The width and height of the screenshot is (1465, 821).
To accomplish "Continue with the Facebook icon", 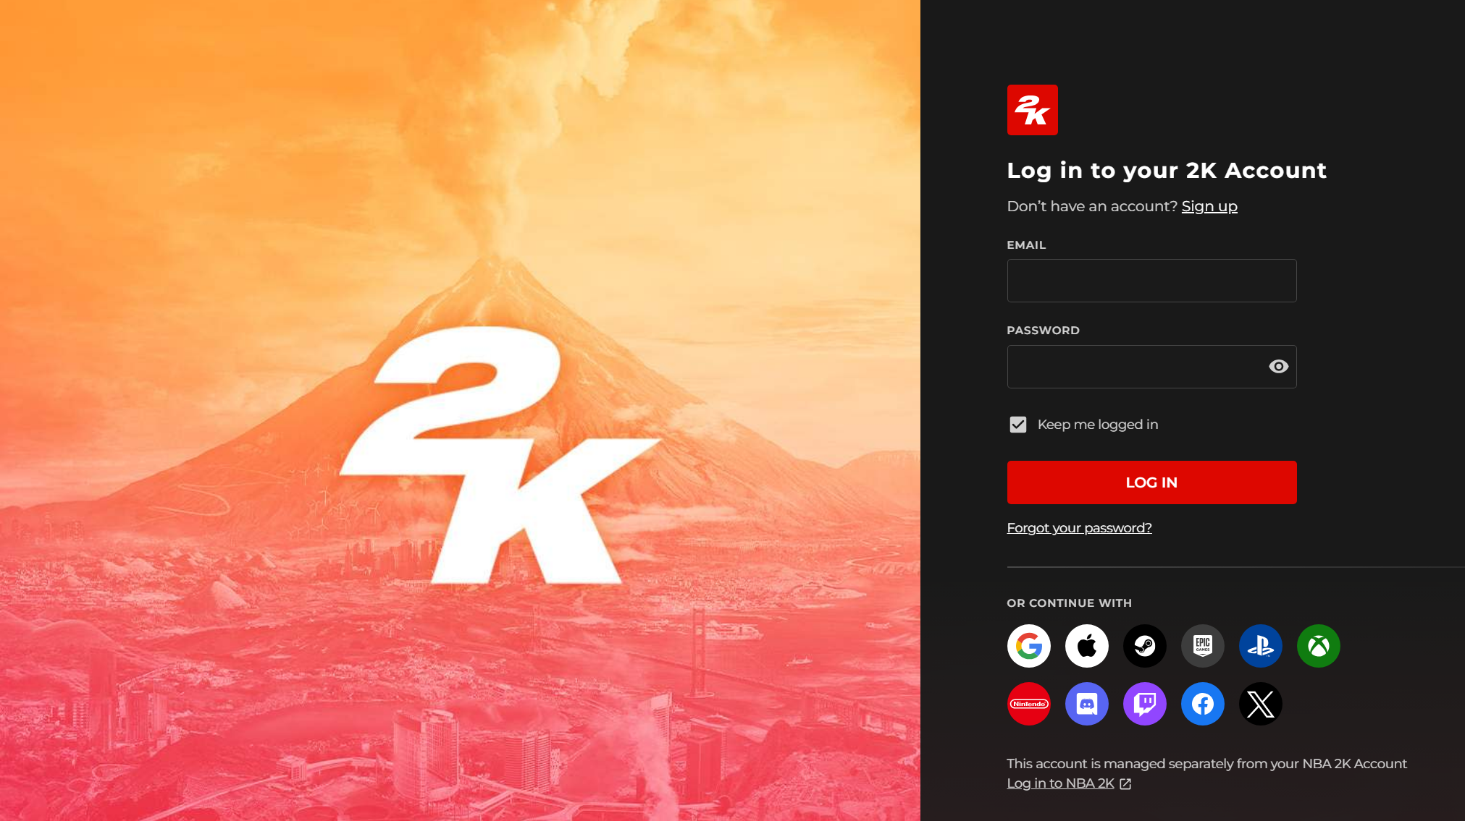I will [x=1202, y=704].
